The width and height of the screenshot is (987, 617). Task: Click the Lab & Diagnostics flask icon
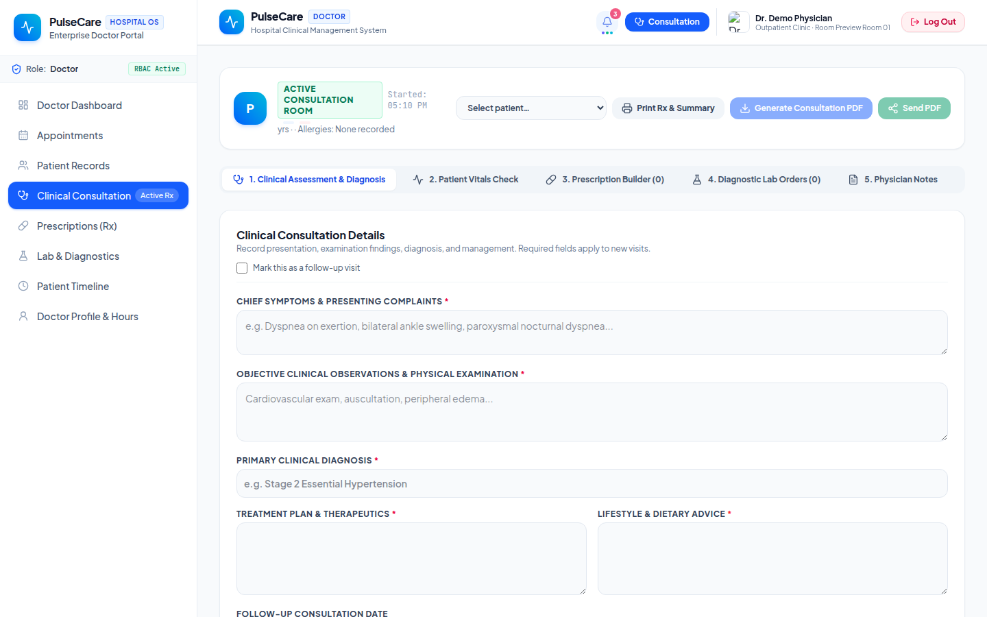[23, 256]
